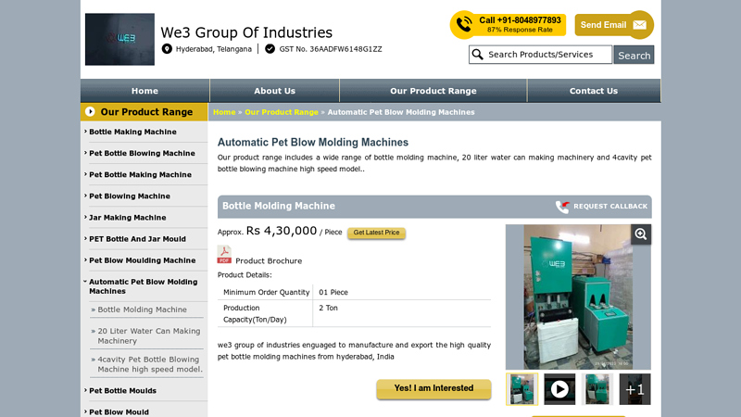Click the We3 Group Of Industries title
This screenshot has width=741, height=417.
tap(246, 32)
